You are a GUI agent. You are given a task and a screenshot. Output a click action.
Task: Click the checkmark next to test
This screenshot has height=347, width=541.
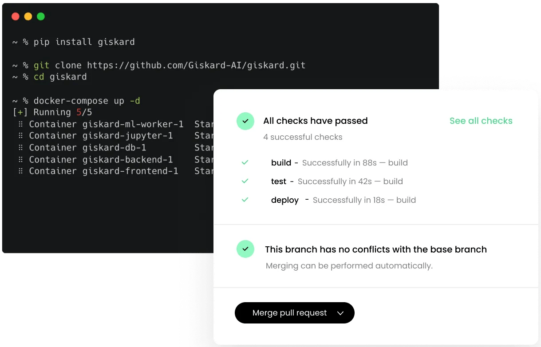(245, 181)
